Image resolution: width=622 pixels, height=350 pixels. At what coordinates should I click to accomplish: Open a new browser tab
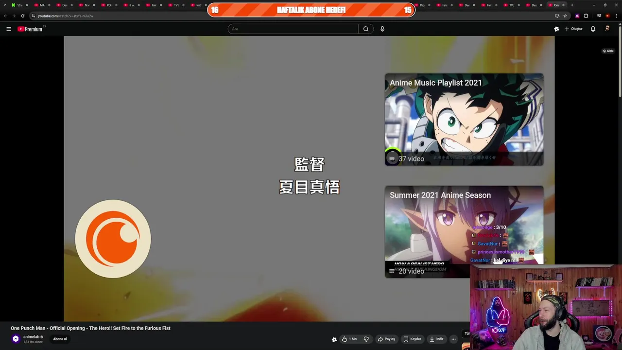572,5
